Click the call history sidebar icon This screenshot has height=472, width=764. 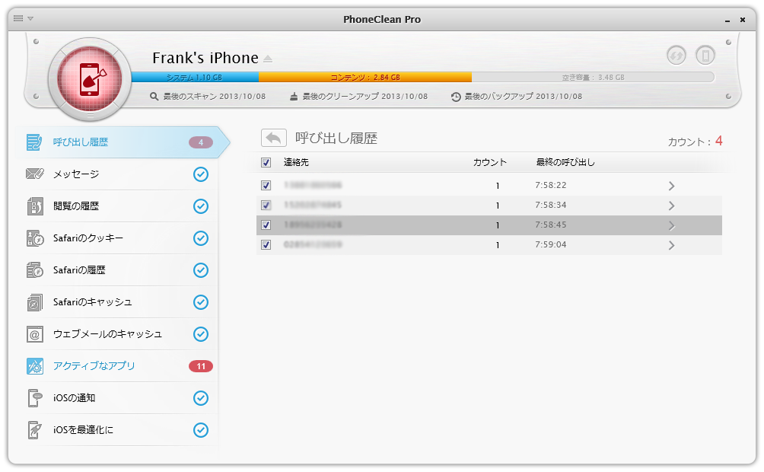(34, 142)
